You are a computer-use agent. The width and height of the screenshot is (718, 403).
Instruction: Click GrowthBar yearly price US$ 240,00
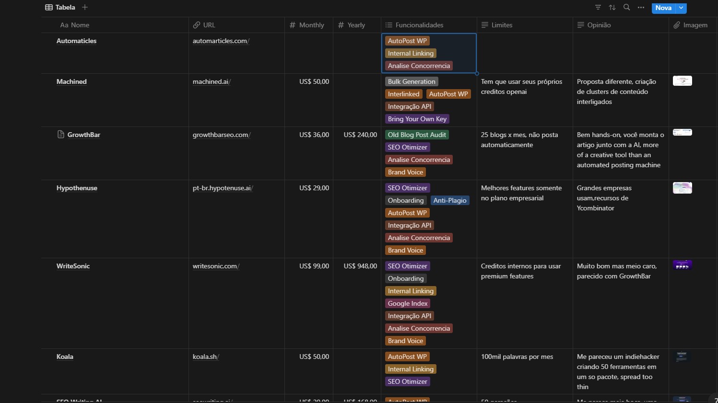pyautogui.click(x=360, y=135)
